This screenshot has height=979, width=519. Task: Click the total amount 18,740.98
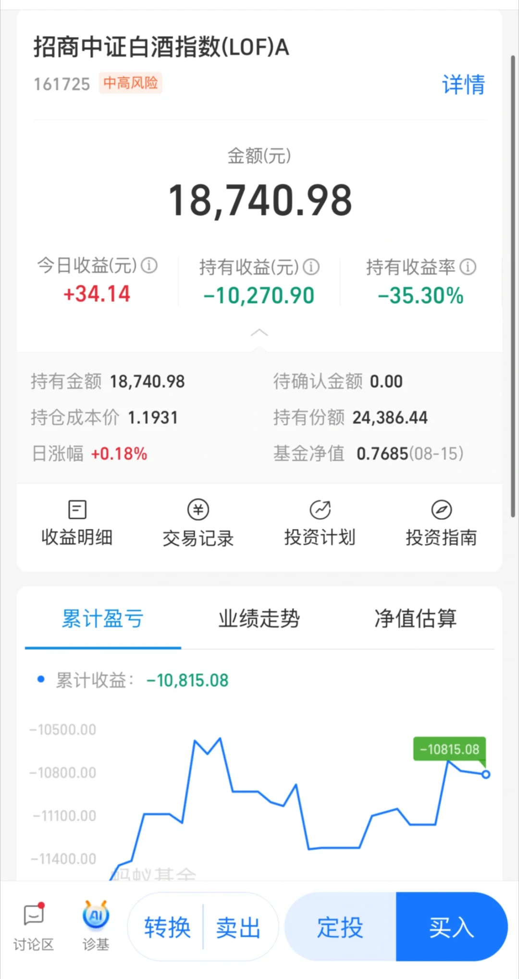coord(260,201)
